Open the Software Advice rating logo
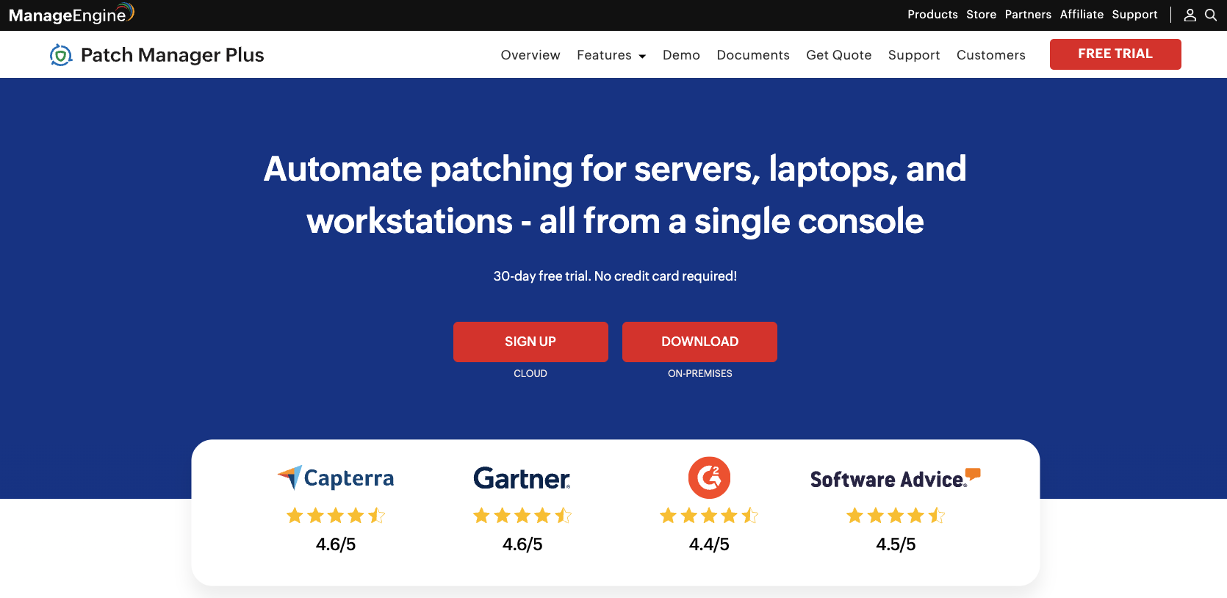The image size is (1227, 598). click(x=896, y=478)
